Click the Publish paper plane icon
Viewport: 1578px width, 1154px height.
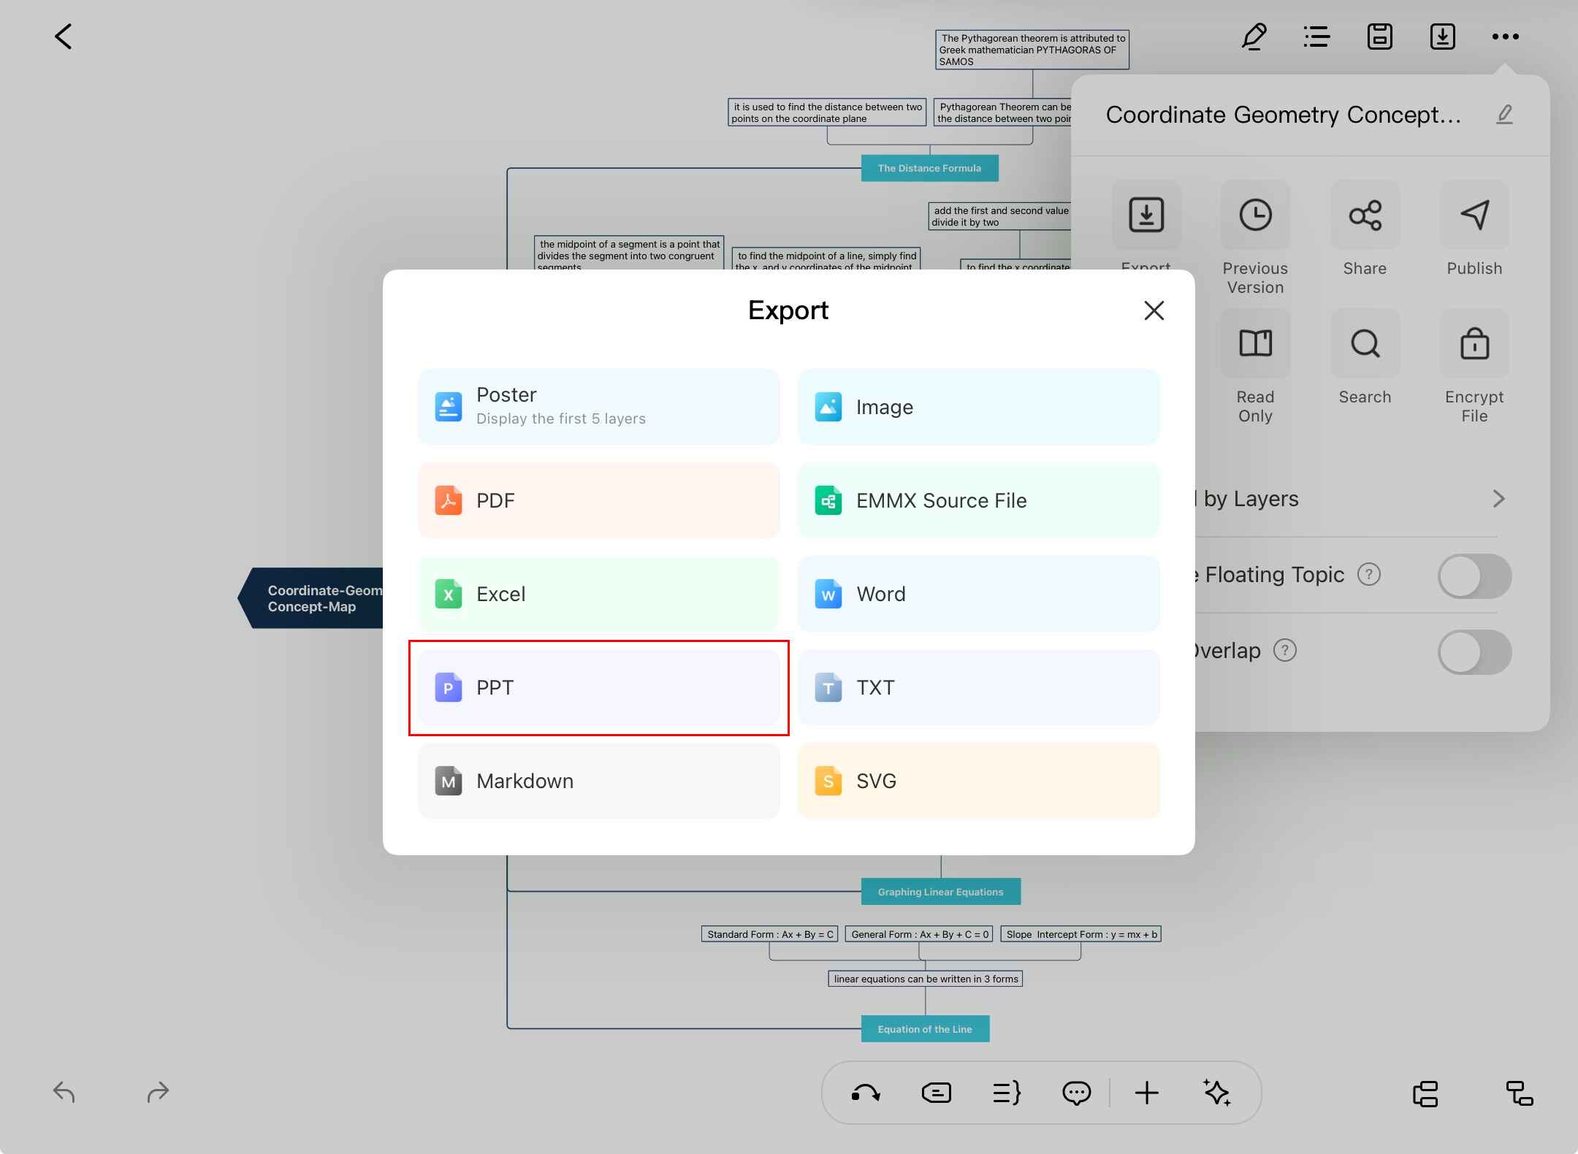[x=1474, y=215]
